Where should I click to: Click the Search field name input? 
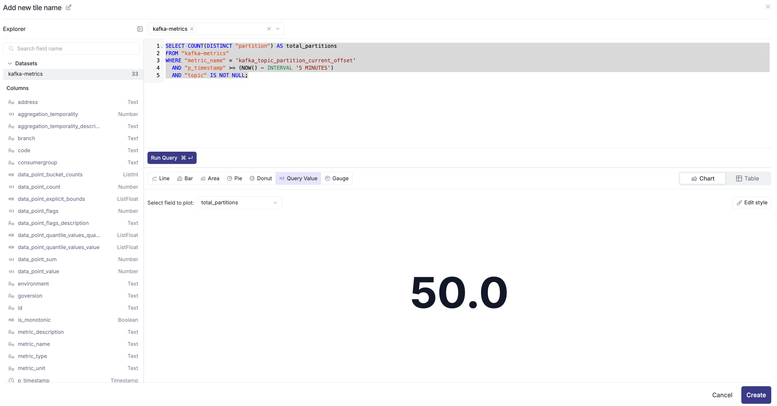tap(76, 49)
